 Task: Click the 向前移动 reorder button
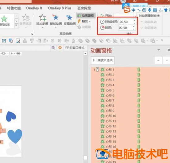tap(149, 22)
